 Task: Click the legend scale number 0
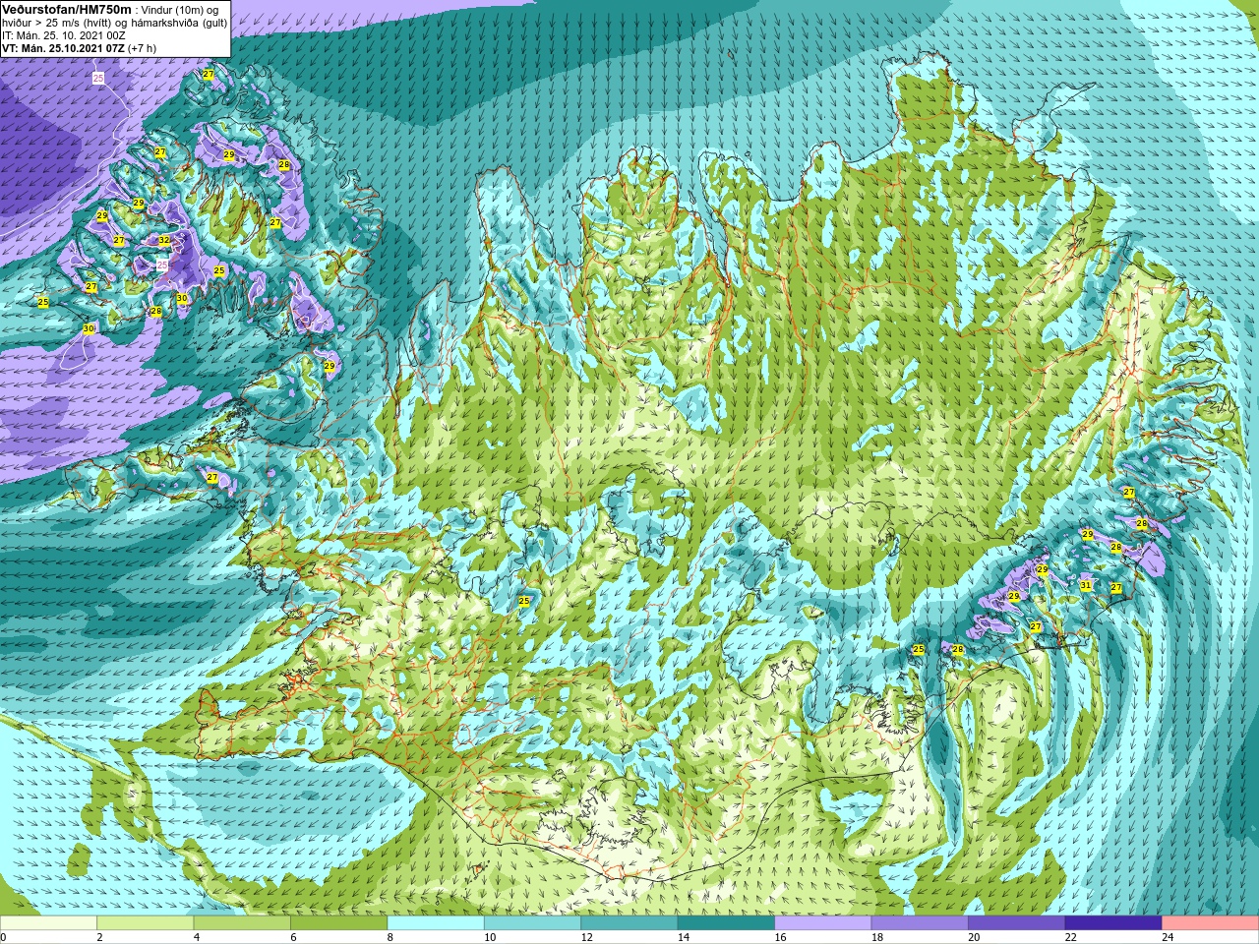coord(3,938)
